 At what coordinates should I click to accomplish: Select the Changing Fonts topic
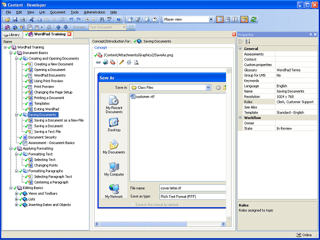(45, 165)
